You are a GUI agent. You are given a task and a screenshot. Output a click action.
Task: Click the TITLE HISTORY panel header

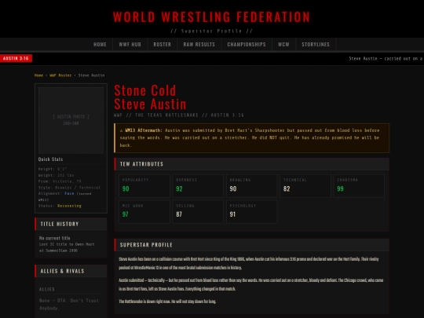(71, 224)
